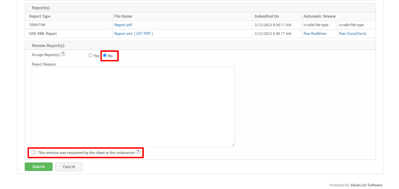
Task: Click the GET PDF link
Action: [x=143, y=34]
